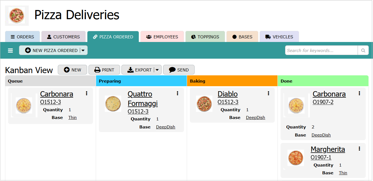Open the Employees tab
Screen dimensions: 373x181
[162, 37]
